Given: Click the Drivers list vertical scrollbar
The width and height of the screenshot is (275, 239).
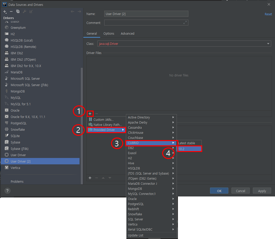Looking at the screenshot, I should [x=82, y=125].
